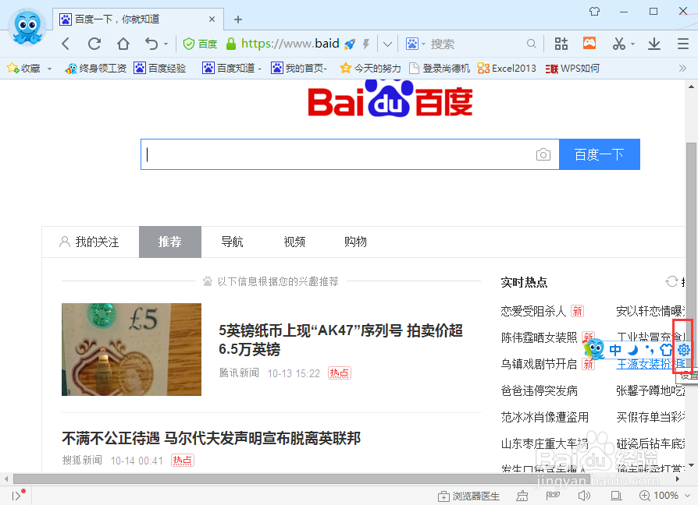Image resolution: width=698 pixels, height=505 pixels.
Task: Open a new tab with the plus button
Action: tap(238, 19)
